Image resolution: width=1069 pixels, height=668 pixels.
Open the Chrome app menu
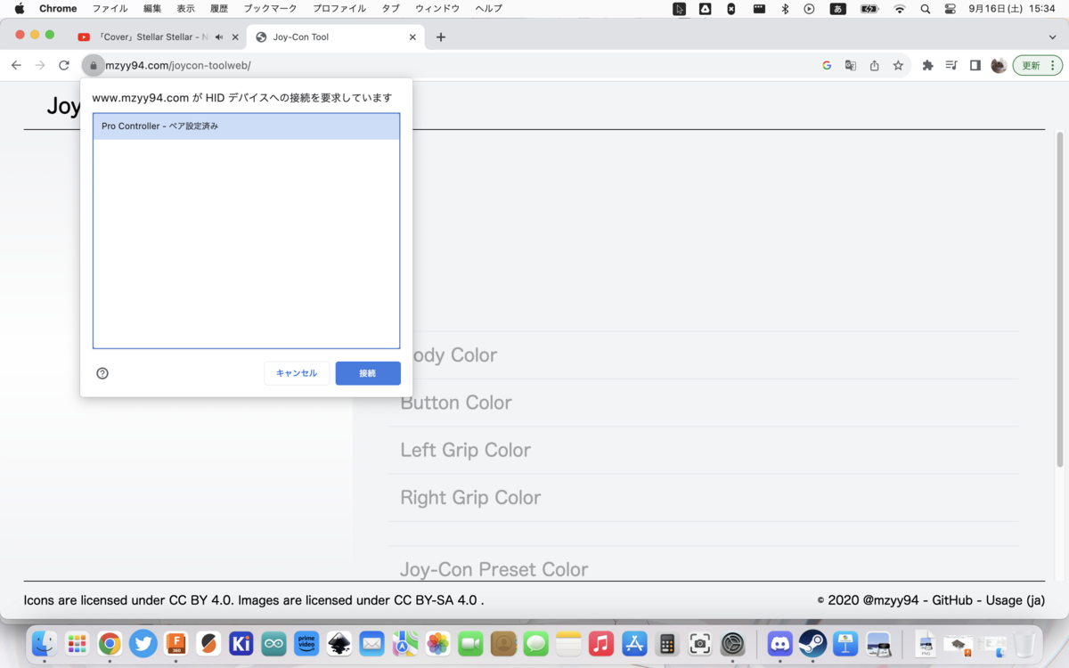pos(58,9)
